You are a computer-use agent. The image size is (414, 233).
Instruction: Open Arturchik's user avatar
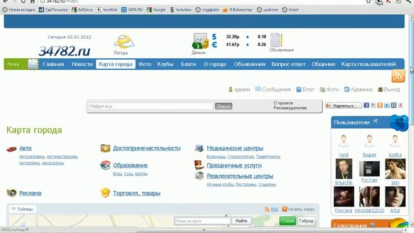343,169
